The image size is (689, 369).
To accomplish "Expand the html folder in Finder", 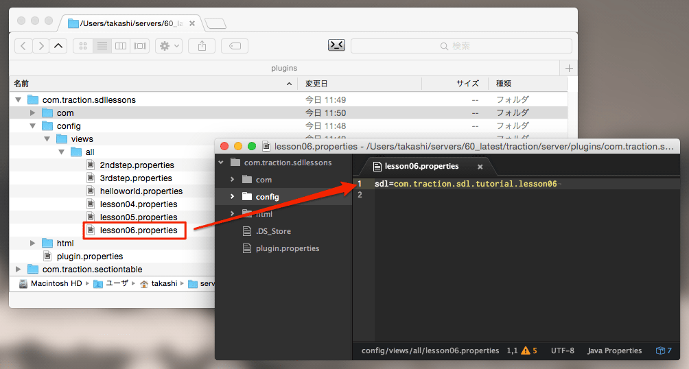I will [x=32, y=243].
